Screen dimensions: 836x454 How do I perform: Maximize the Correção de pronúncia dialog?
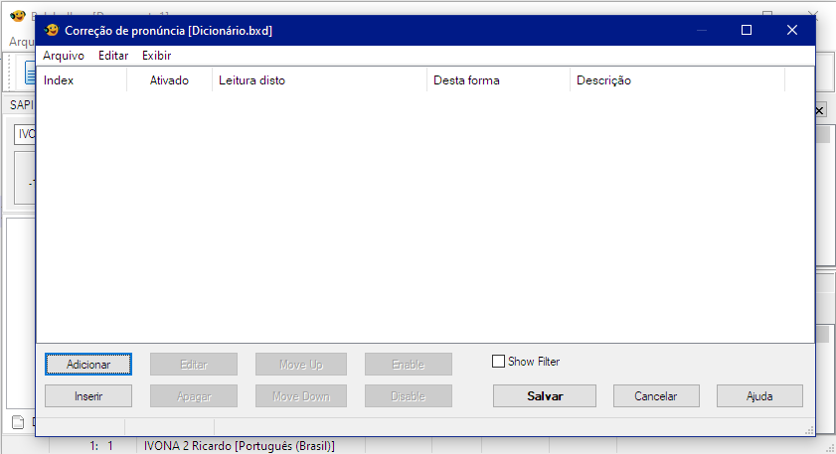(x=747, y=30)
